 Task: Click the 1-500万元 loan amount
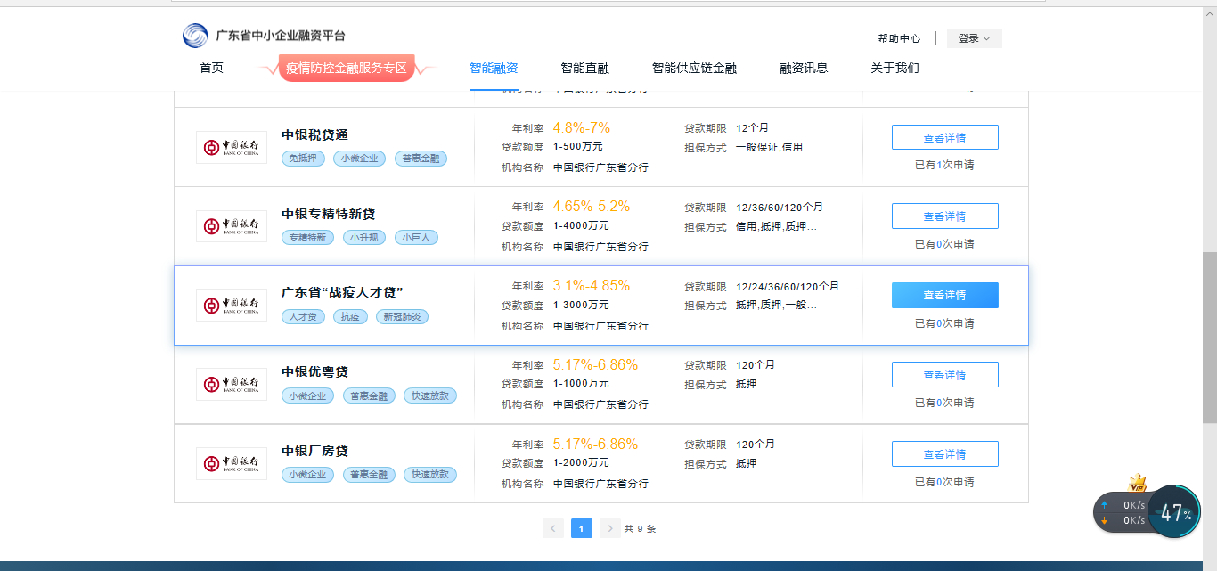pyautogui.click(x=578, y=147)
